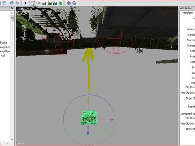Toggle the highlighted house navigation mode button
195x146 pixels.
tap(33, 3)
